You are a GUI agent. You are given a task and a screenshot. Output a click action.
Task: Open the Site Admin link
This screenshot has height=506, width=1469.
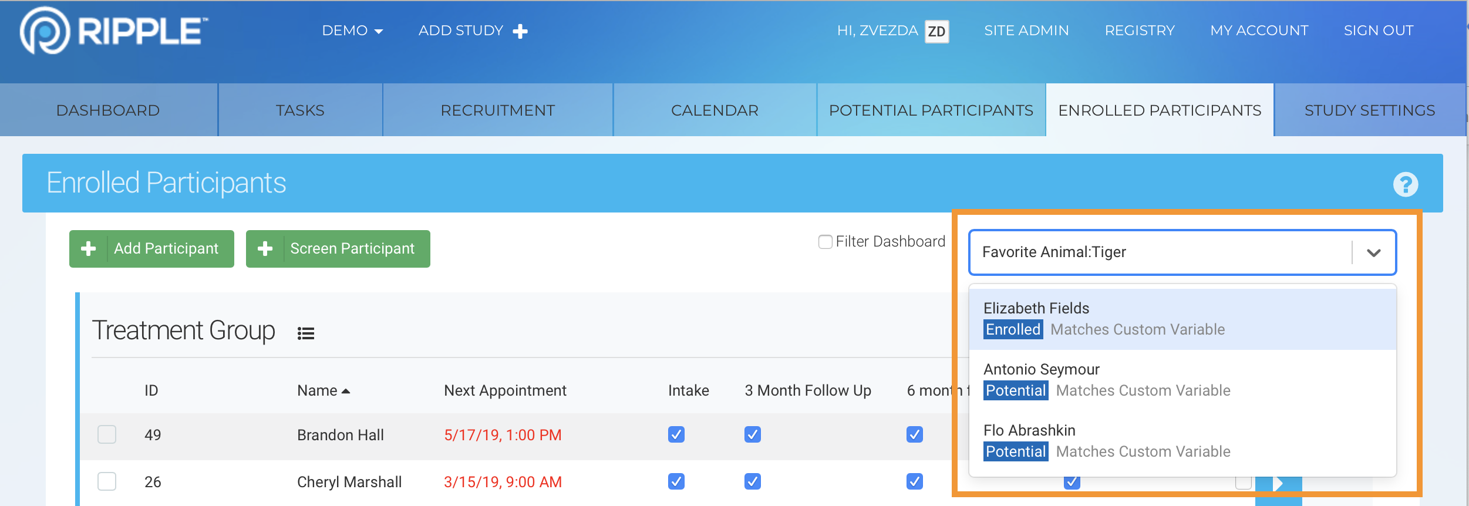pyautogui.click(x=1026, y=31)
